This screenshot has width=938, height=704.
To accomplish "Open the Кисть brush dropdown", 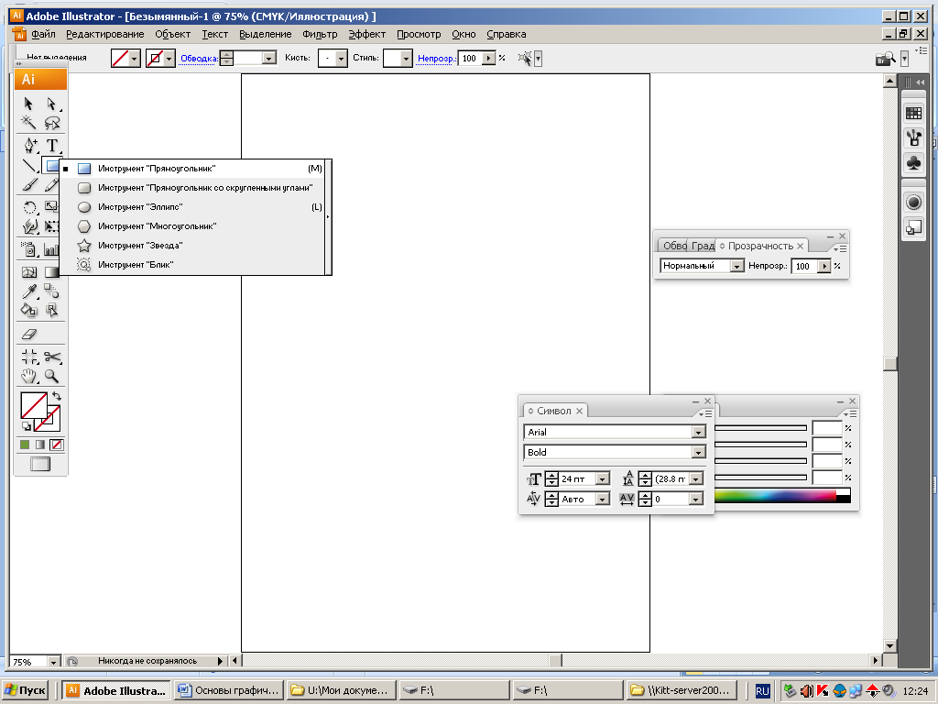I will pos(341,58).
